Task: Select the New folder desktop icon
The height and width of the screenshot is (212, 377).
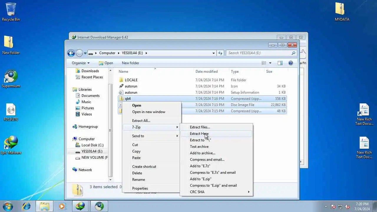Action: pyautogui.click(x=11, y=45)
